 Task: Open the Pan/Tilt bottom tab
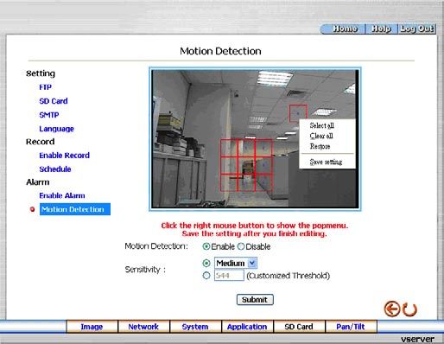(351, 327)
